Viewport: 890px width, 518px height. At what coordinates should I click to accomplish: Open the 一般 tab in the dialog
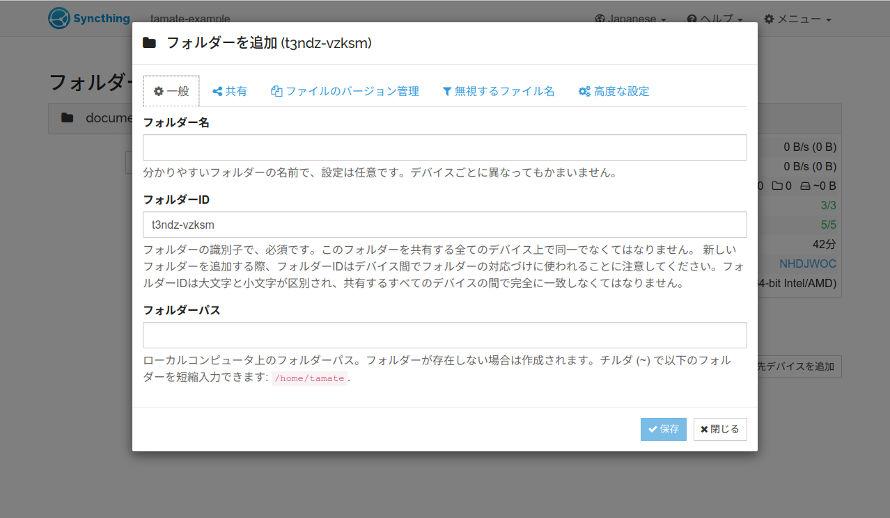pos(171,91)
